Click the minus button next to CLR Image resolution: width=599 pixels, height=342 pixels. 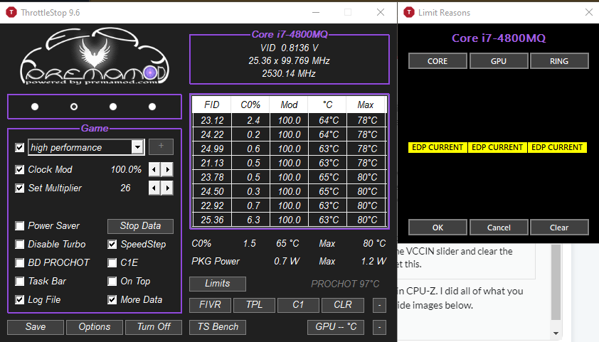click(379, 305)
